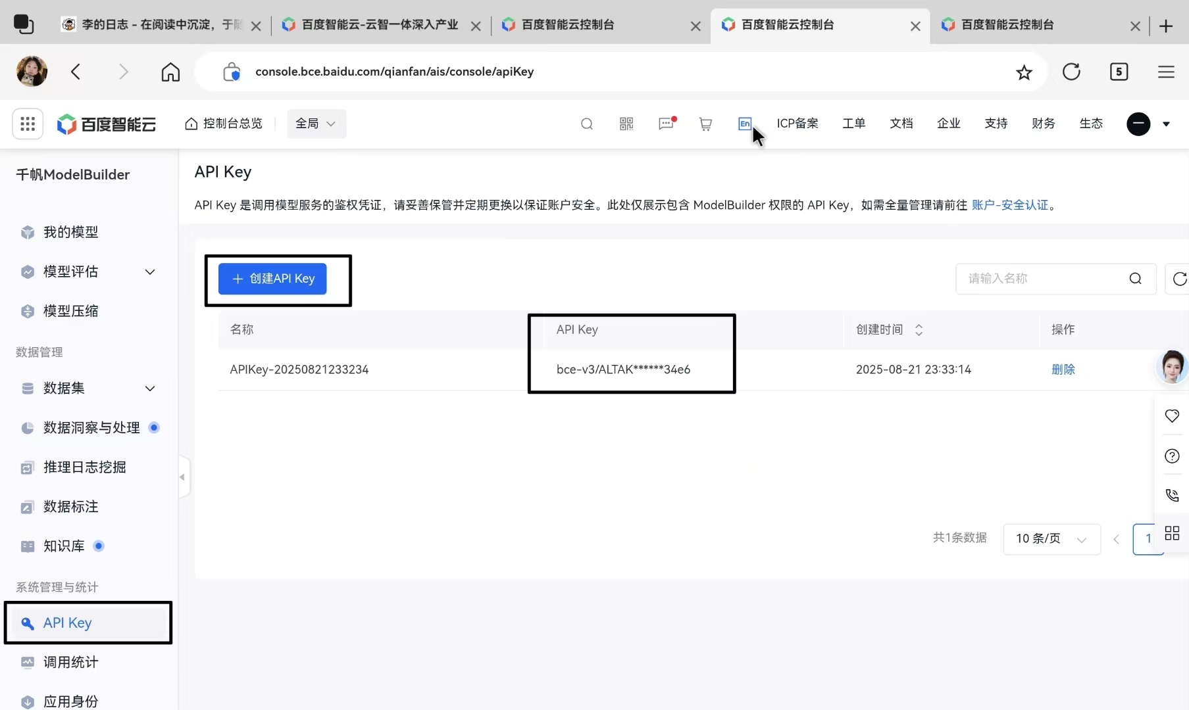Screen dimensions: 1189x710
Task: Click the 创建API Key button
Action: click(x=272, y=279)
